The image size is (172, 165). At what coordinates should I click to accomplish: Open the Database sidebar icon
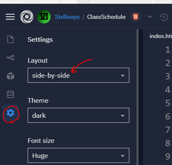(10, 94)
